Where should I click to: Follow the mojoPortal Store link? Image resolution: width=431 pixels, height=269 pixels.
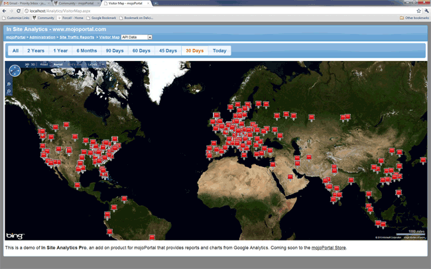pos(328,247)
